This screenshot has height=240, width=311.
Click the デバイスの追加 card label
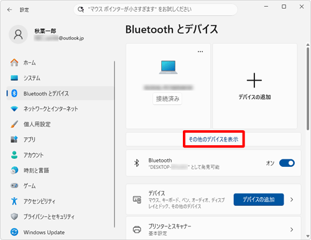click(254, 97)
